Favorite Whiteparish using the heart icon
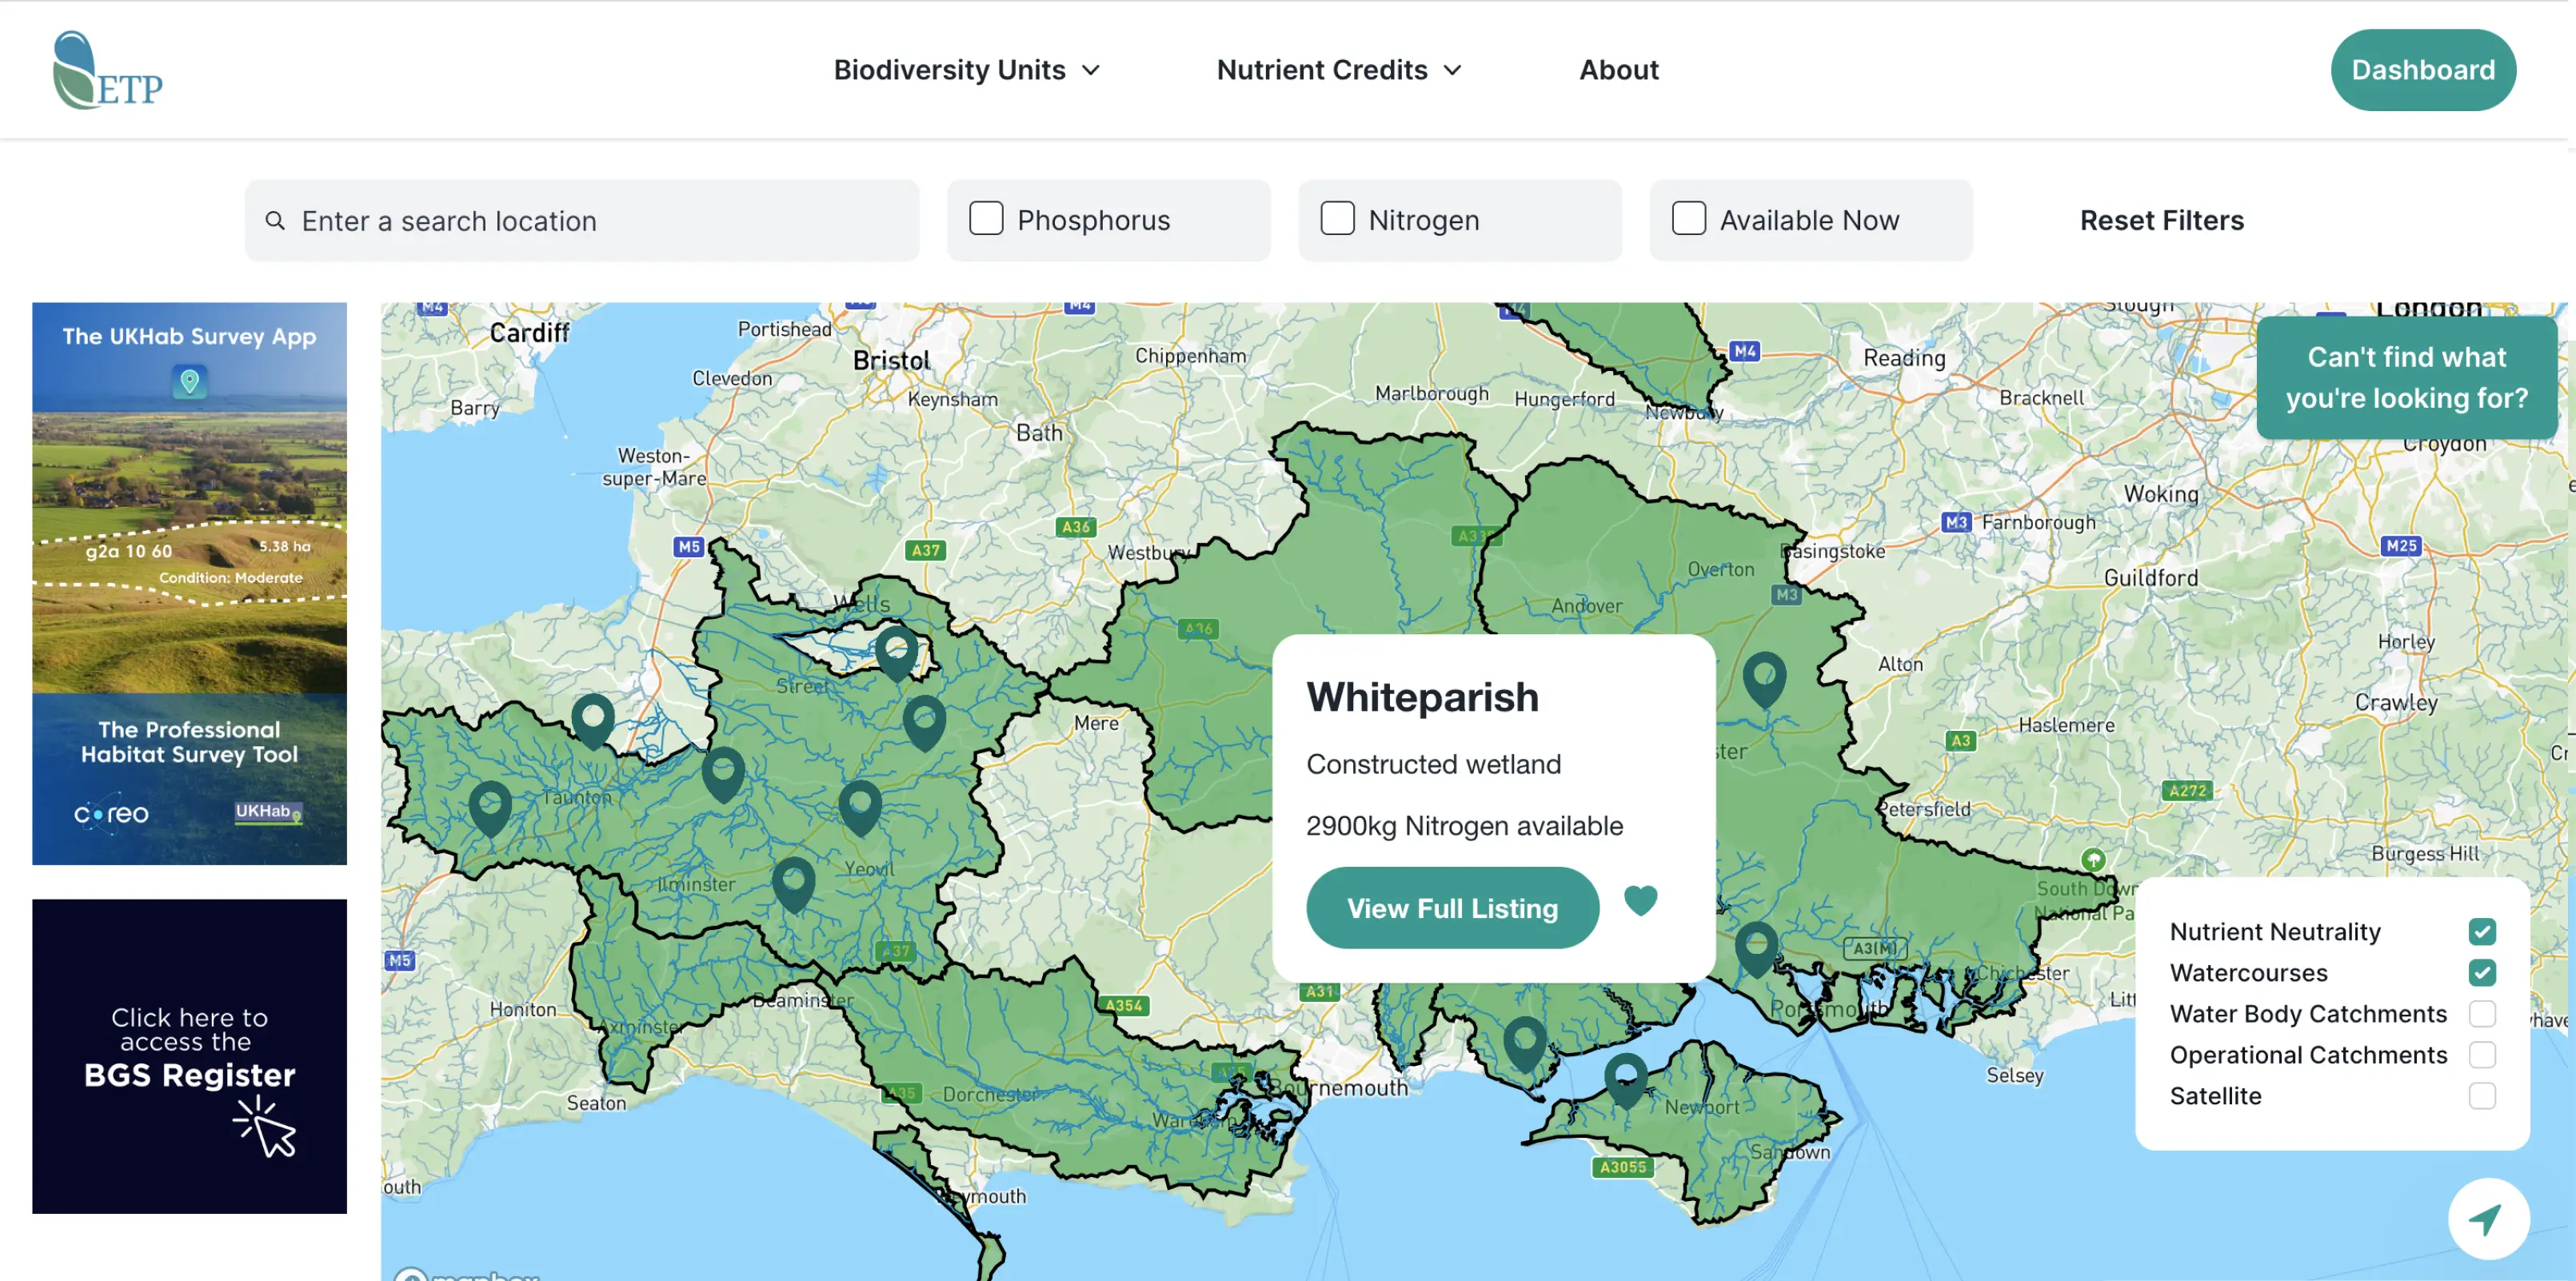Viewport: 2576px width, 1281px height. 1641,902
